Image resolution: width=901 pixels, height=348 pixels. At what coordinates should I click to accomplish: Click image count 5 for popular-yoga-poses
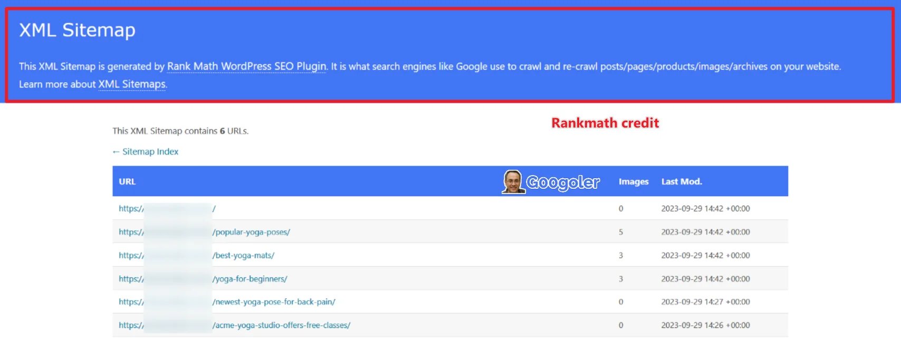[621, 232]
